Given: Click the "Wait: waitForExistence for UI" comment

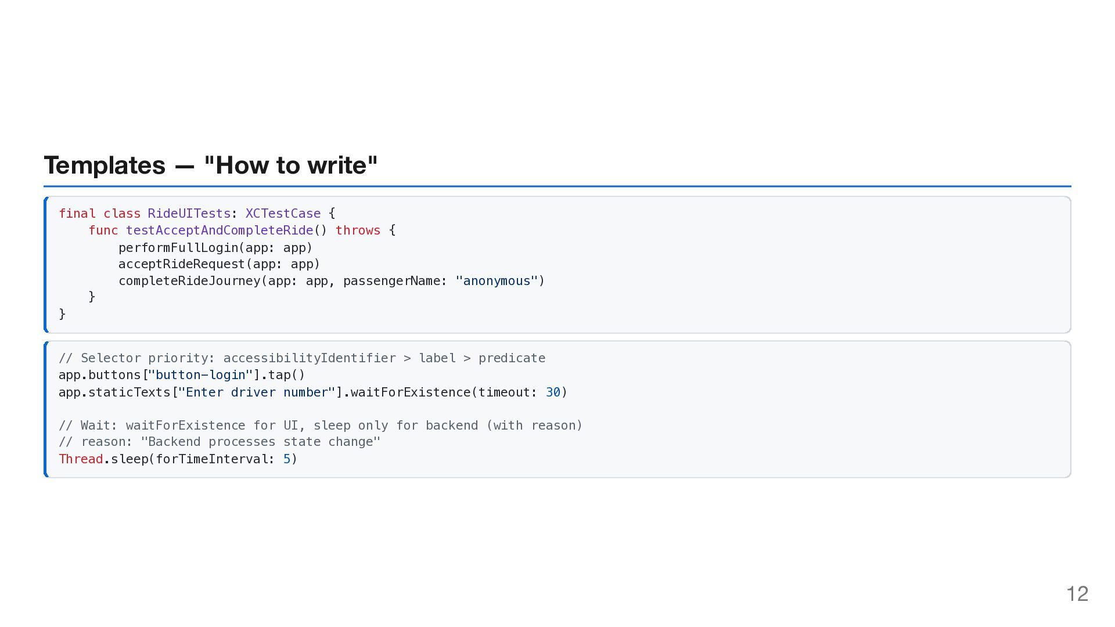Looking at the screenshot, I should [x=320, y=426].
